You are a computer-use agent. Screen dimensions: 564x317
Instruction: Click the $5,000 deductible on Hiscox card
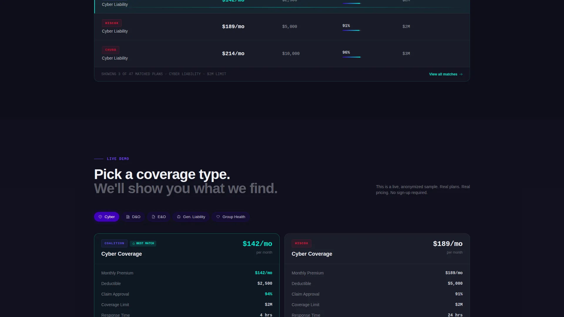pyautogui.click(x=455, y=284)
